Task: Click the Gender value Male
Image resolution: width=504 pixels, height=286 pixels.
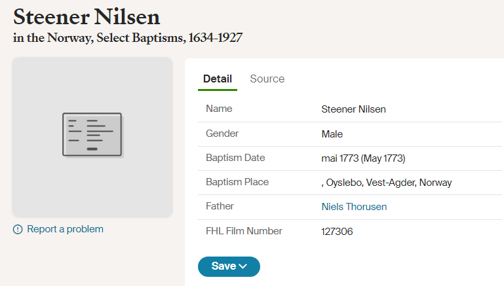Action: click(x=332, y=134)
